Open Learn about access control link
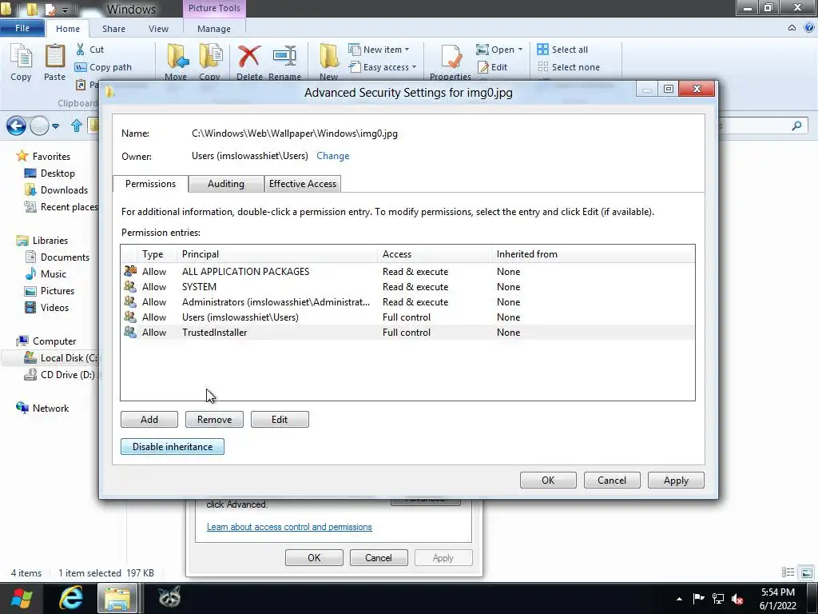Viewport: 818px width, 614px height. [x=289, y=527]
